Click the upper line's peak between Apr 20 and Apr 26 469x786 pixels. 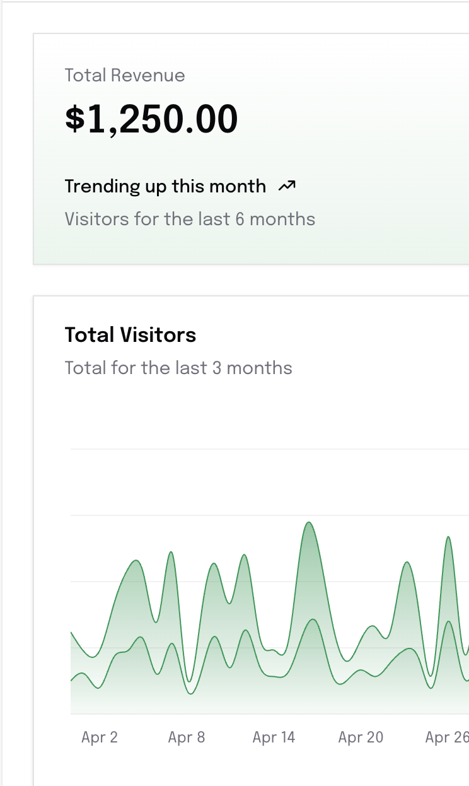pyautogui.click(x=407, y=562)
